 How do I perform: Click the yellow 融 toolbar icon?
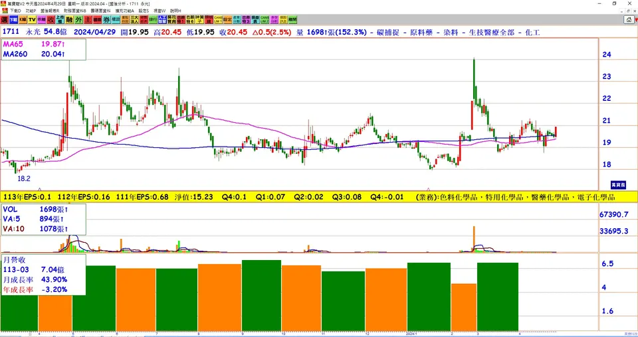pos(69,19)
